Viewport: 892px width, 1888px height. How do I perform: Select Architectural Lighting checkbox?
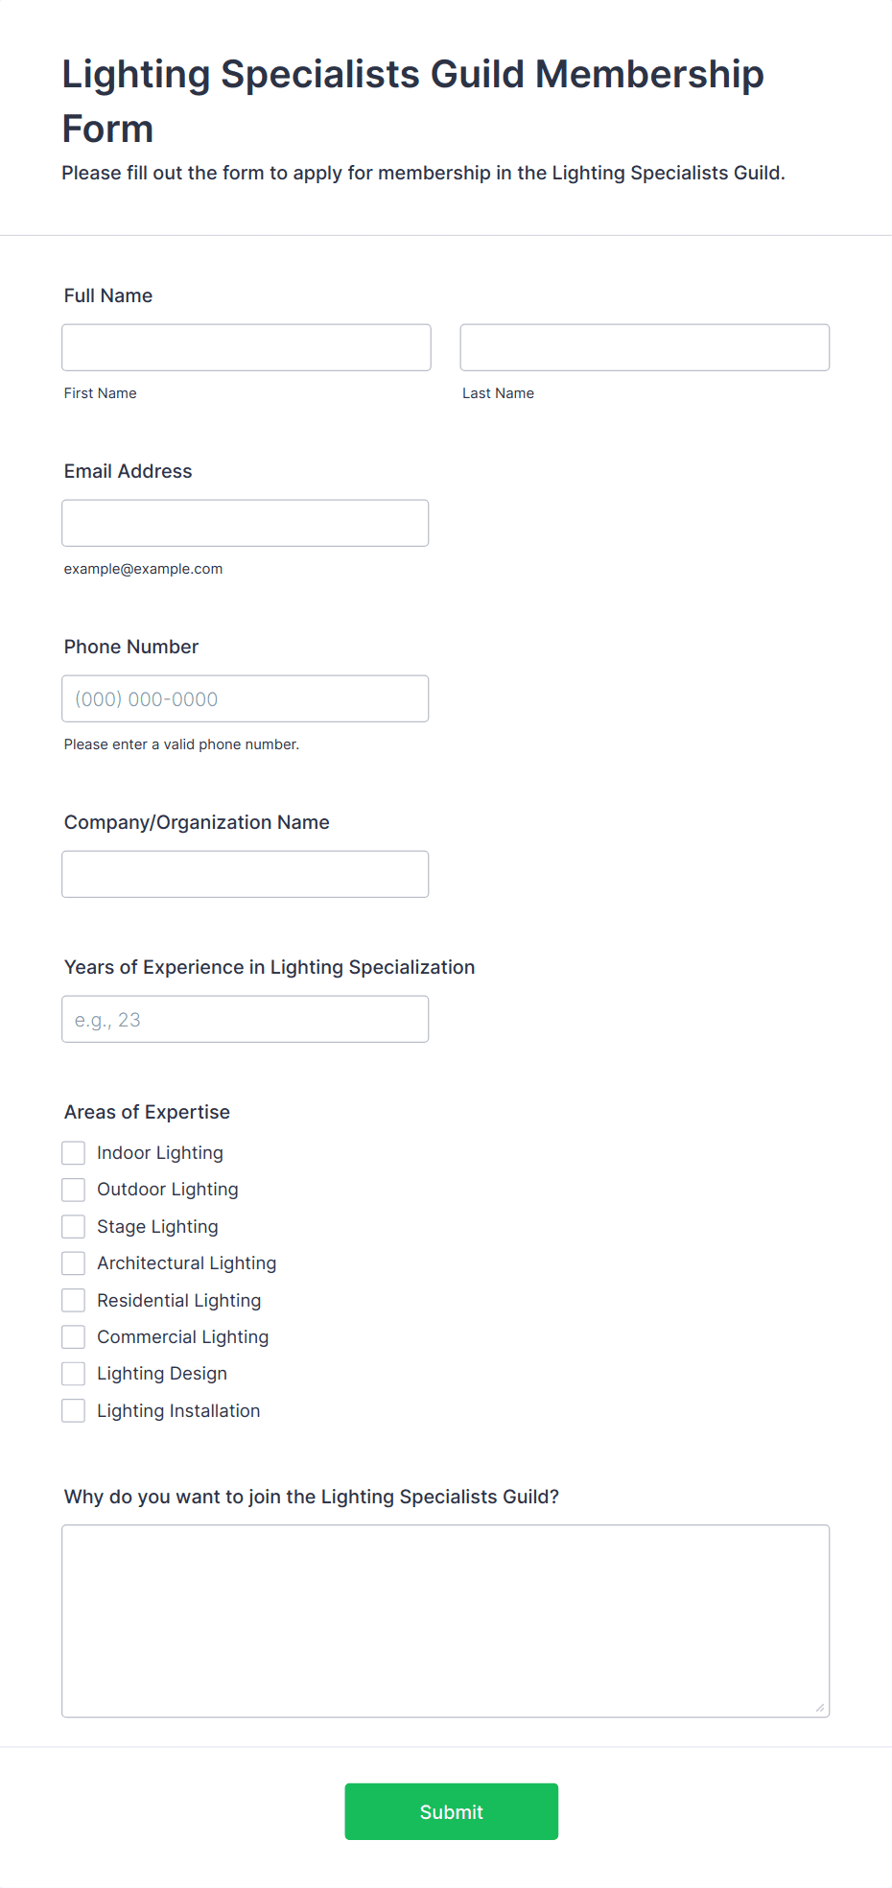coord(74,1263)
